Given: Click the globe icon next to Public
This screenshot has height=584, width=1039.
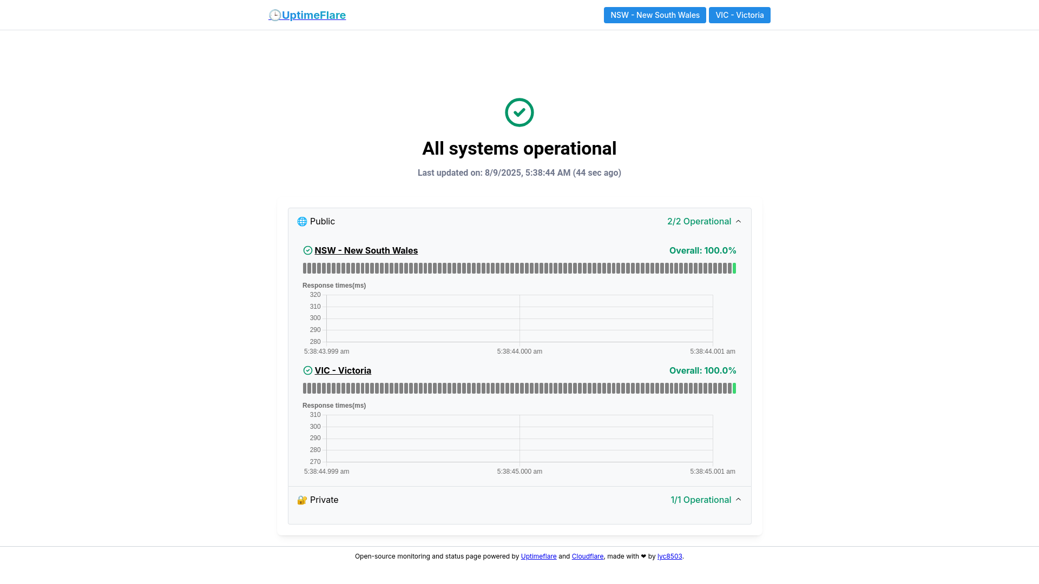Looking at the screenshot, I should point(302,221).
